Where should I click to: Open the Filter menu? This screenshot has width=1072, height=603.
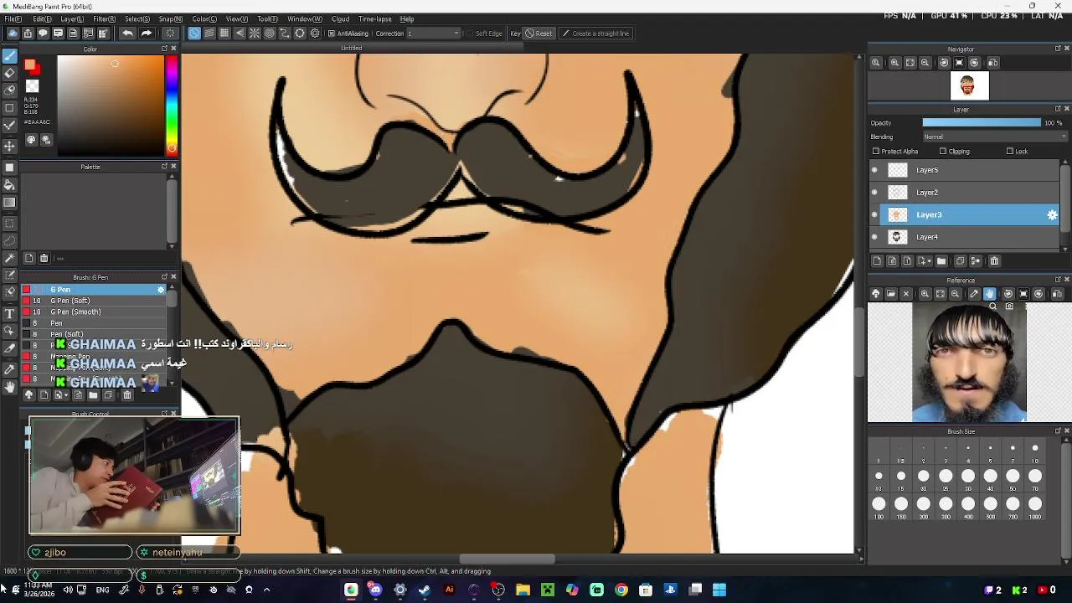(104, 18)
